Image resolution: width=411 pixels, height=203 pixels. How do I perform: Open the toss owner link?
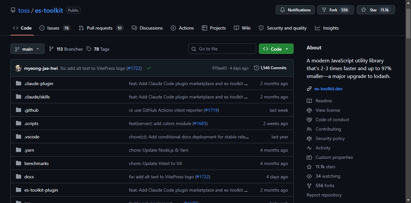[x=24, y=10]
